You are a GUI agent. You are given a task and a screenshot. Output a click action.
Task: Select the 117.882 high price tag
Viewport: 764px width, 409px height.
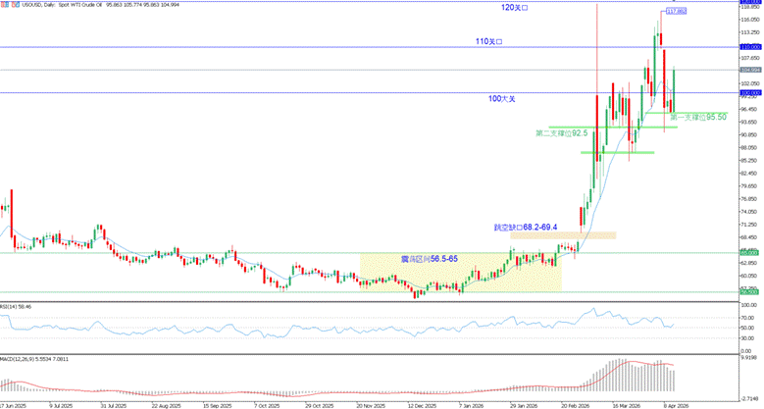click(675, 11)
